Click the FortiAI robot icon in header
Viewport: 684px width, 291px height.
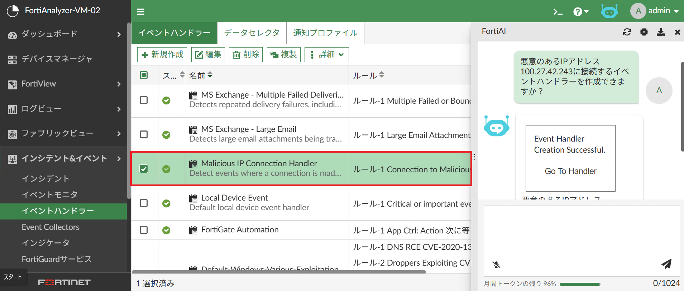click(x=609, y=11)
